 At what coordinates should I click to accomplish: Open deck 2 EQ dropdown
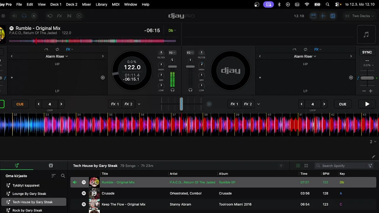coord(190,53)
